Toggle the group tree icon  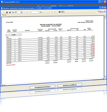point(13,12)
